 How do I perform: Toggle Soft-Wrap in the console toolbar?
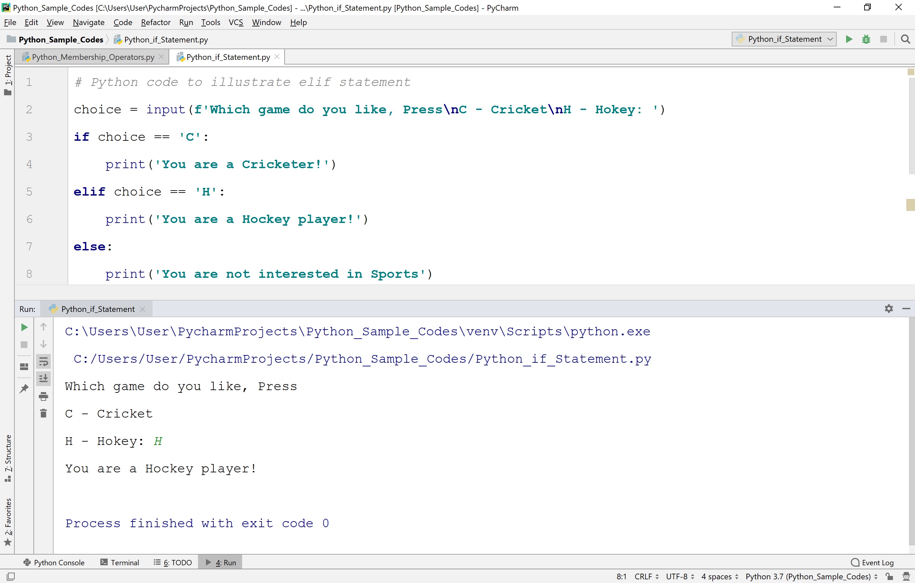pos(44,361)
